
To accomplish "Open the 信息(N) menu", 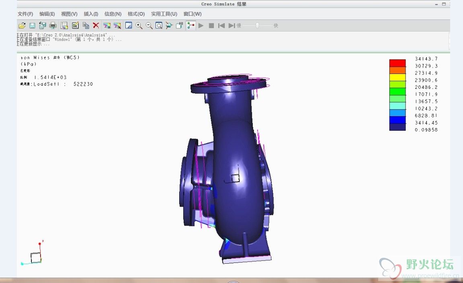I will point(113,14).
